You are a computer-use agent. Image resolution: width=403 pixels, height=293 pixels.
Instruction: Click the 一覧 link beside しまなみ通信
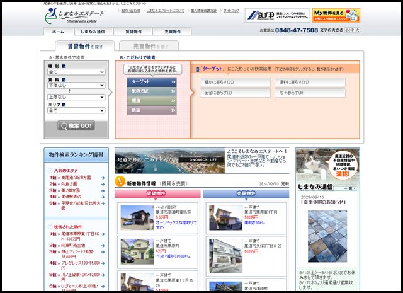pos(350,188)
